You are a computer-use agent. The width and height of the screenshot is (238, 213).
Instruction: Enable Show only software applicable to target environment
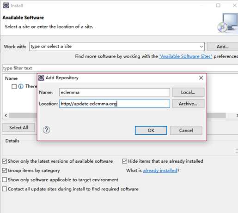5,180
